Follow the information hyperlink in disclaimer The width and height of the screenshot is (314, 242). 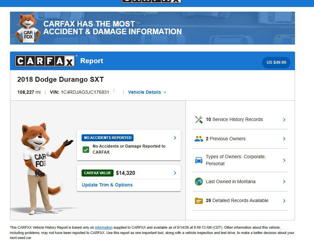tap(104, 227)
